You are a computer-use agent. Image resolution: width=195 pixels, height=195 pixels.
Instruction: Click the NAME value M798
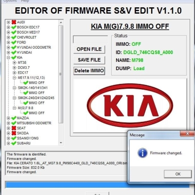point(137,60)
